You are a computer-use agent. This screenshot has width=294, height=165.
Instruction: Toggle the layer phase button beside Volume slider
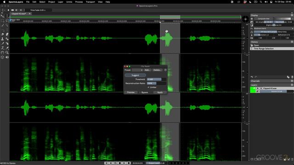point(258,91)
